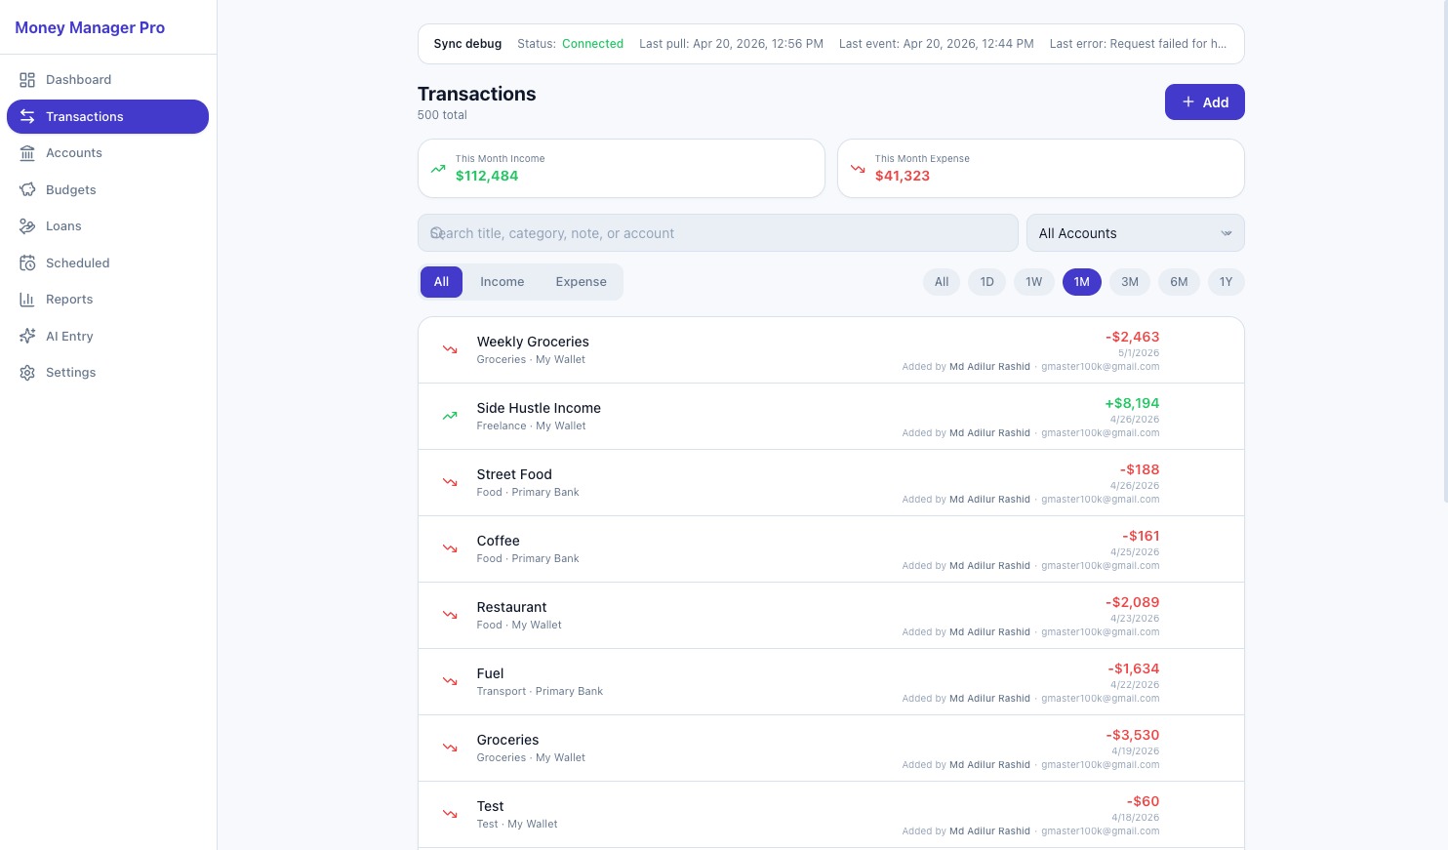Open Accounts using the bank icon
1448x850 pixels.
click(x=27, y=152)
